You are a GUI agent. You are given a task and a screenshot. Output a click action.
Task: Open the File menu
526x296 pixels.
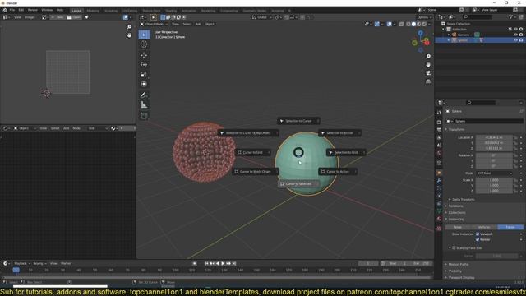(x=12, y=10)
